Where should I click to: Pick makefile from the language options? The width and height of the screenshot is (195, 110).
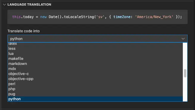pos(95,59)
